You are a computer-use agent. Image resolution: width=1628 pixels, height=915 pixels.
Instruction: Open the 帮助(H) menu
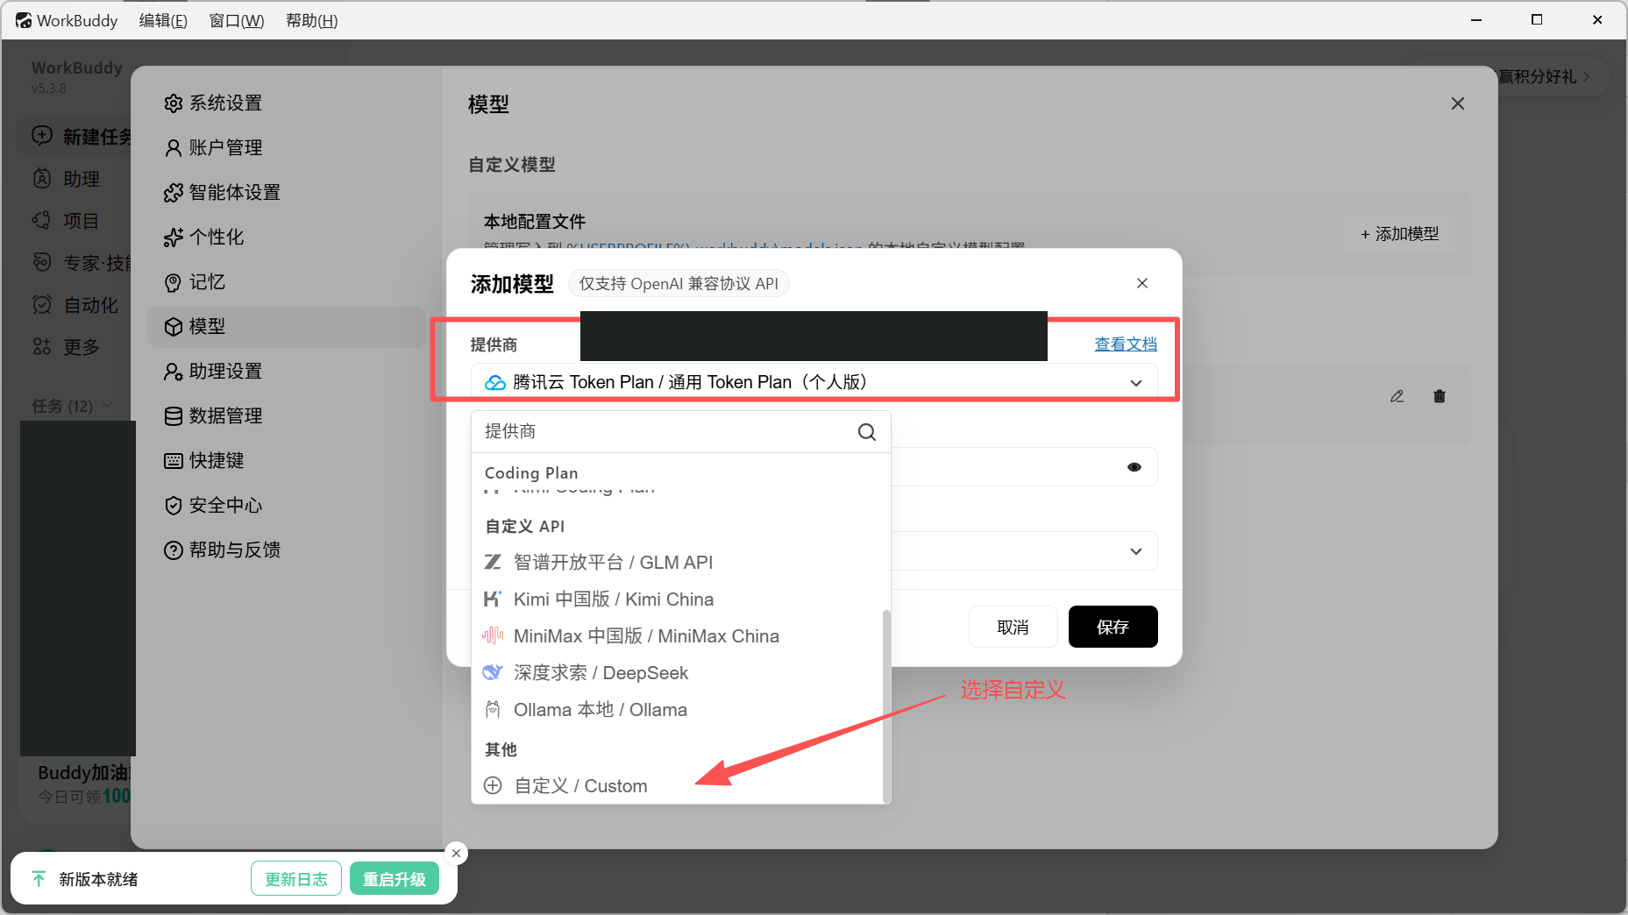coord(311,20)
